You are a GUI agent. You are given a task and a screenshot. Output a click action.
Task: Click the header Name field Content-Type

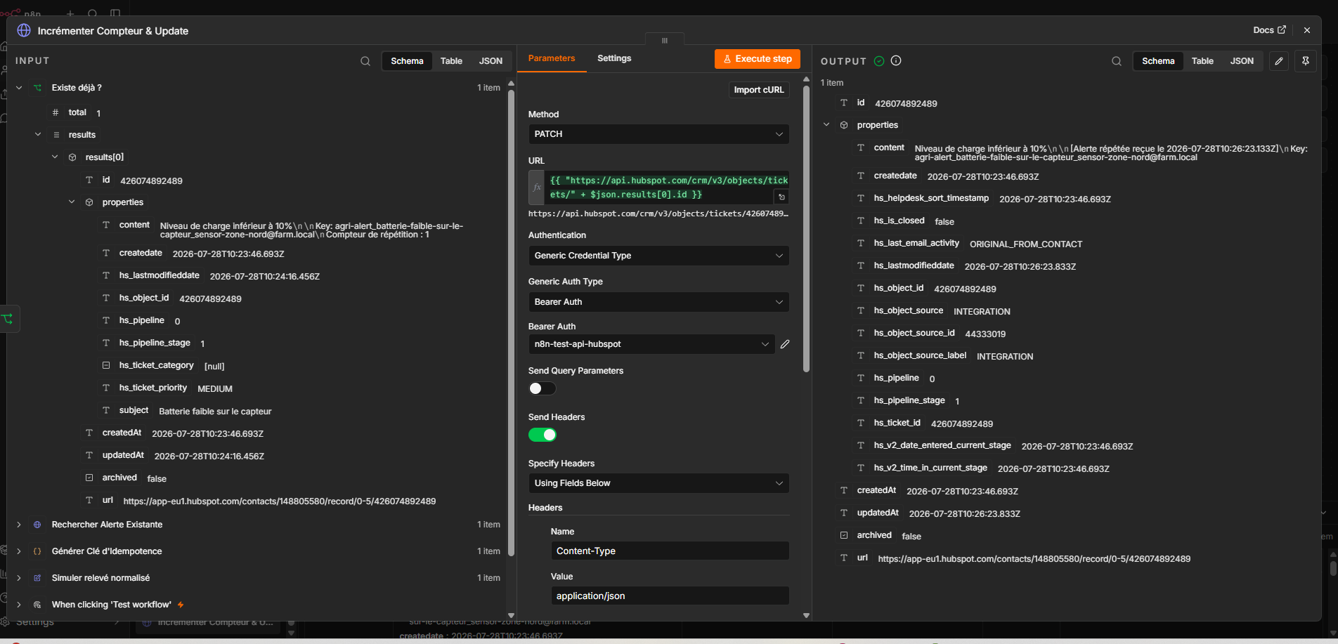670,551
